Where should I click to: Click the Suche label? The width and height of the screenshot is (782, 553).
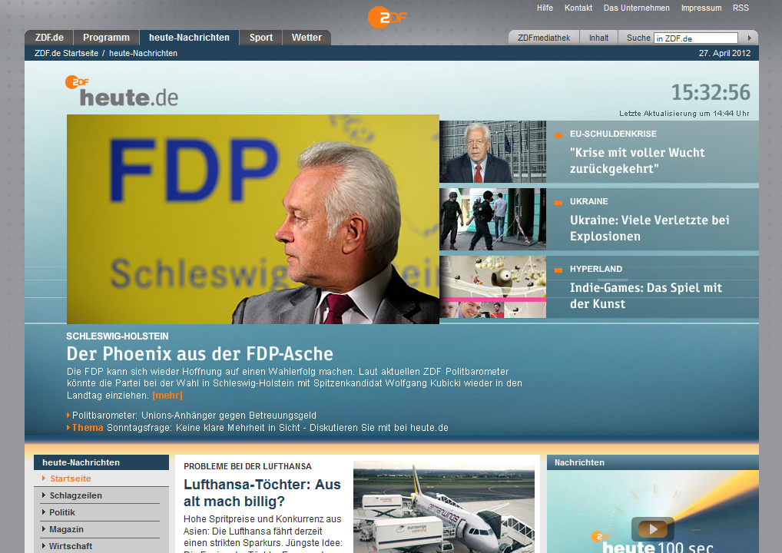[638, 38]
